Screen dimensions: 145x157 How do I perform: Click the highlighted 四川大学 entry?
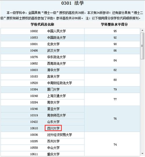(x=53, y=128)
